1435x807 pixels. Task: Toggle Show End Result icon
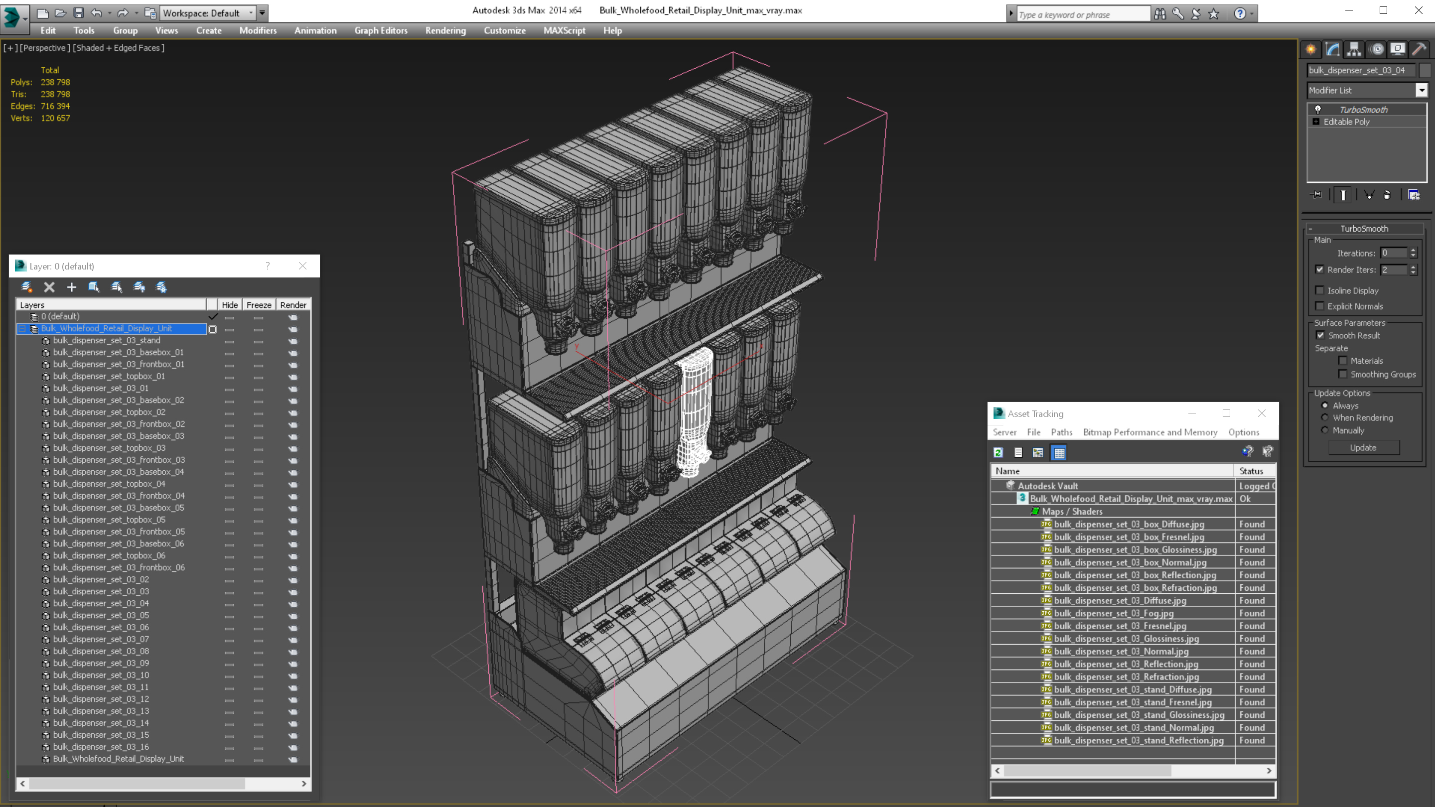1343,195
